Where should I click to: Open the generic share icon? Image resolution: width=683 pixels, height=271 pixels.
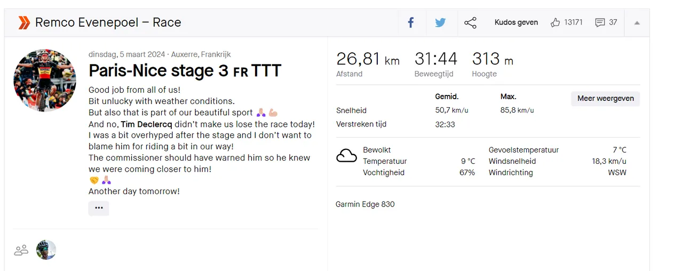470,22
